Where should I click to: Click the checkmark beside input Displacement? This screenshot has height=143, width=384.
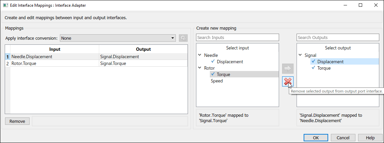tap(213, 62)
